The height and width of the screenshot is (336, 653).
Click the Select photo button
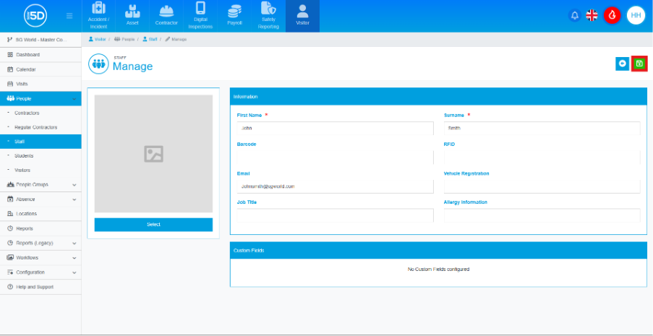pos(153,225)
